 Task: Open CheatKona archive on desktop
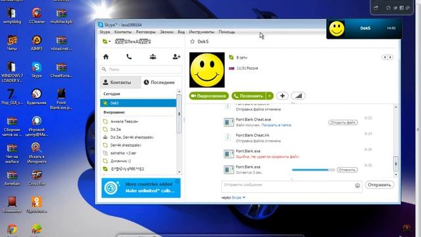(x=61, y=70)
